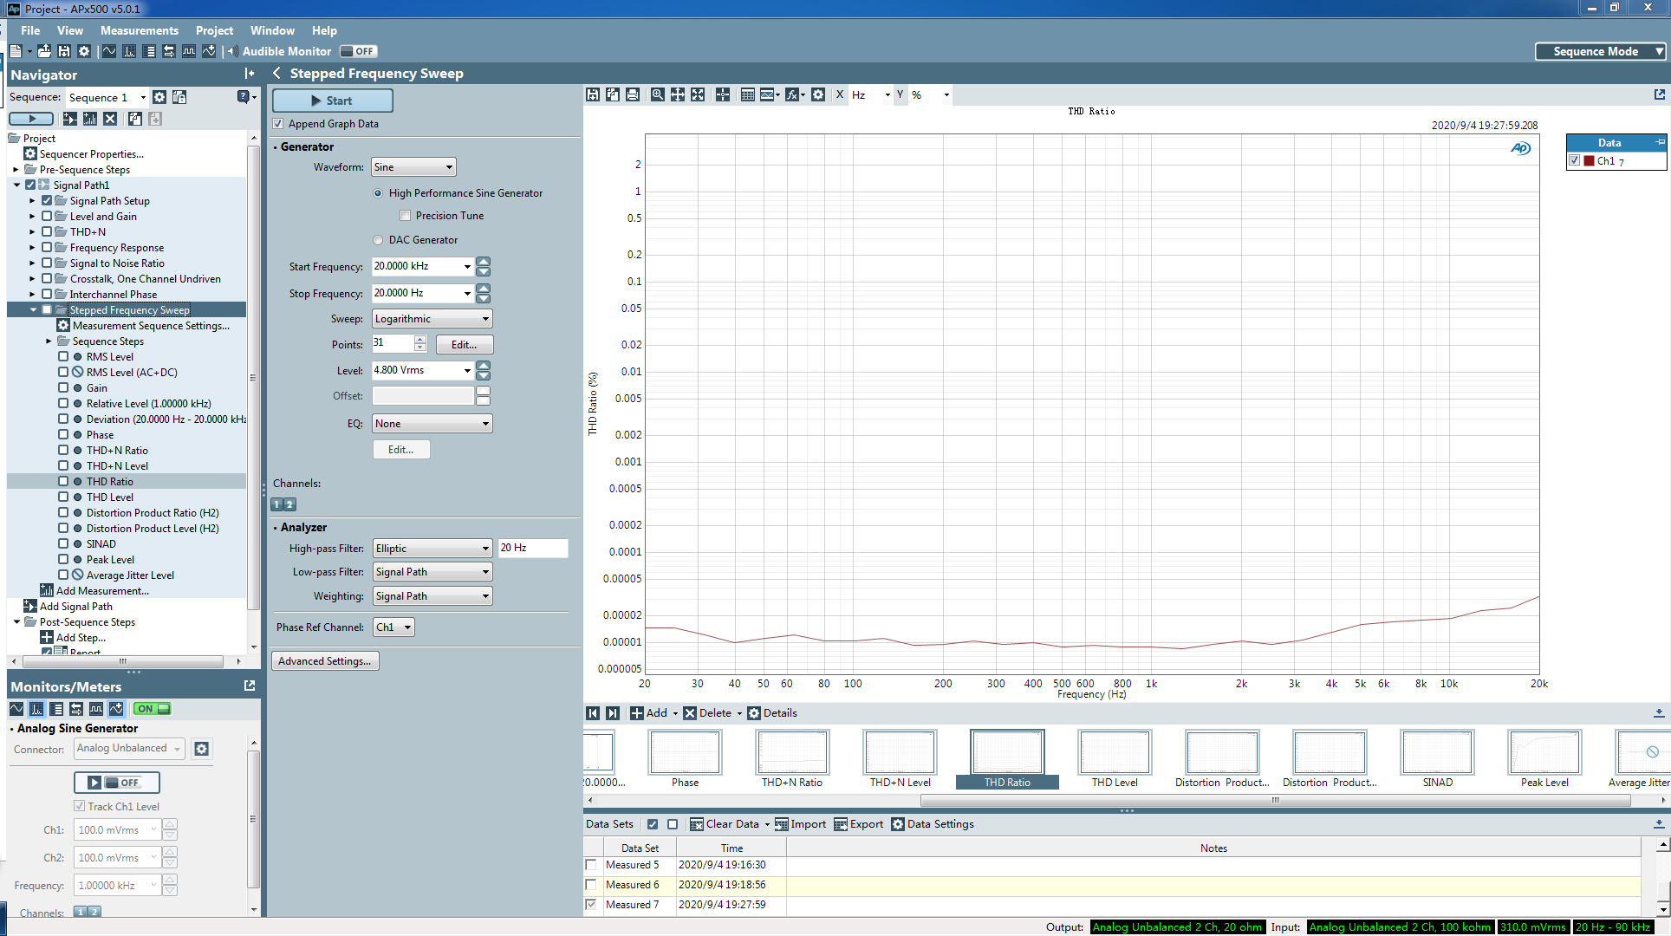This screenshot has height=936, width=1671.
Task: Open Project menu
Action: (214, 30)
